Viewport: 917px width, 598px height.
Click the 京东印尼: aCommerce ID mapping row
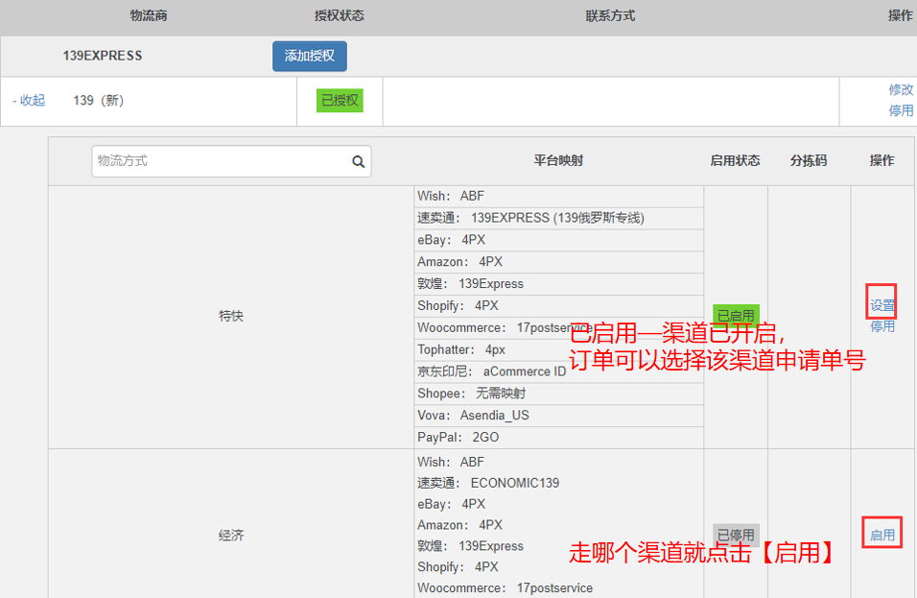(x=558, y=371)
